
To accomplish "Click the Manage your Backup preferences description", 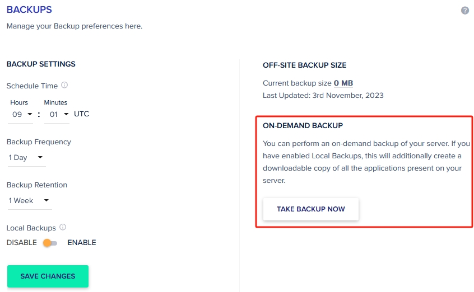I will click(75, 26).
